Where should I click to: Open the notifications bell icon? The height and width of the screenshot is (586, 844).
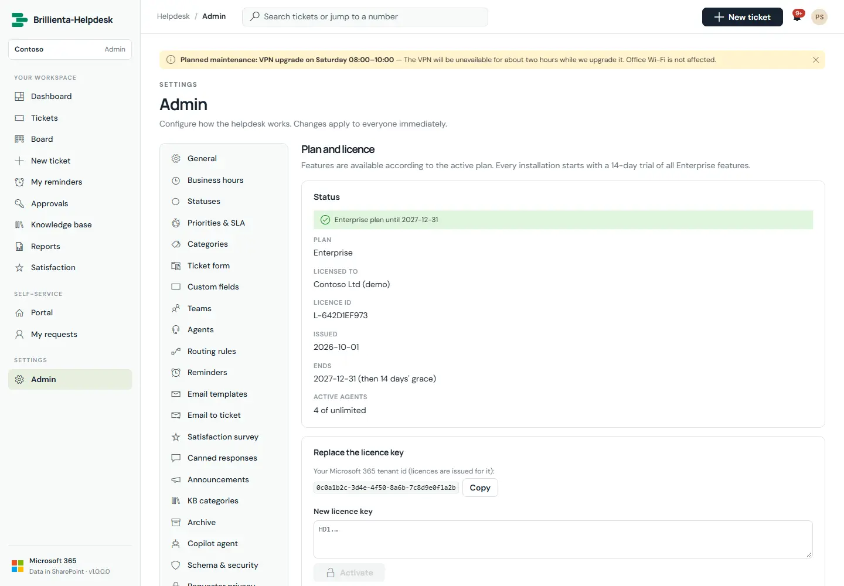click(x=797, y=16)
